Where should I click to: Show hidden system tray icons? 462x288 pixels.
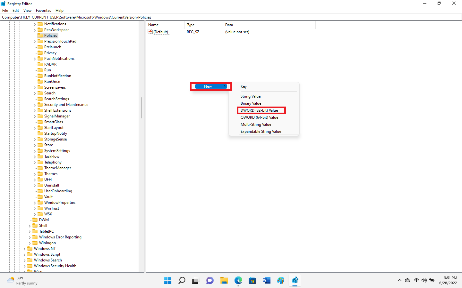pos(399,280)
